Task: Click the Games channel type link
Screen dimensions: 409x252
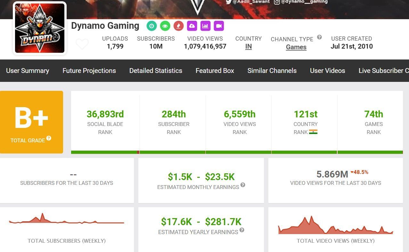Action: [x=296, y=47]
